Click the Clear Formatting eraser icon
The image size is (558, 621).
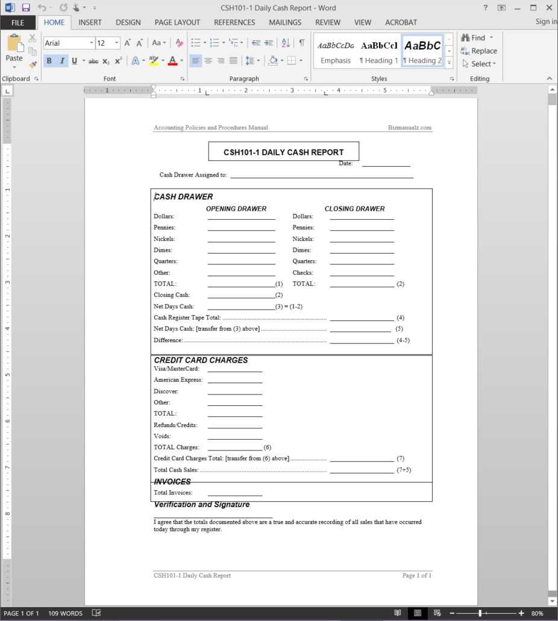click(179, 43)
